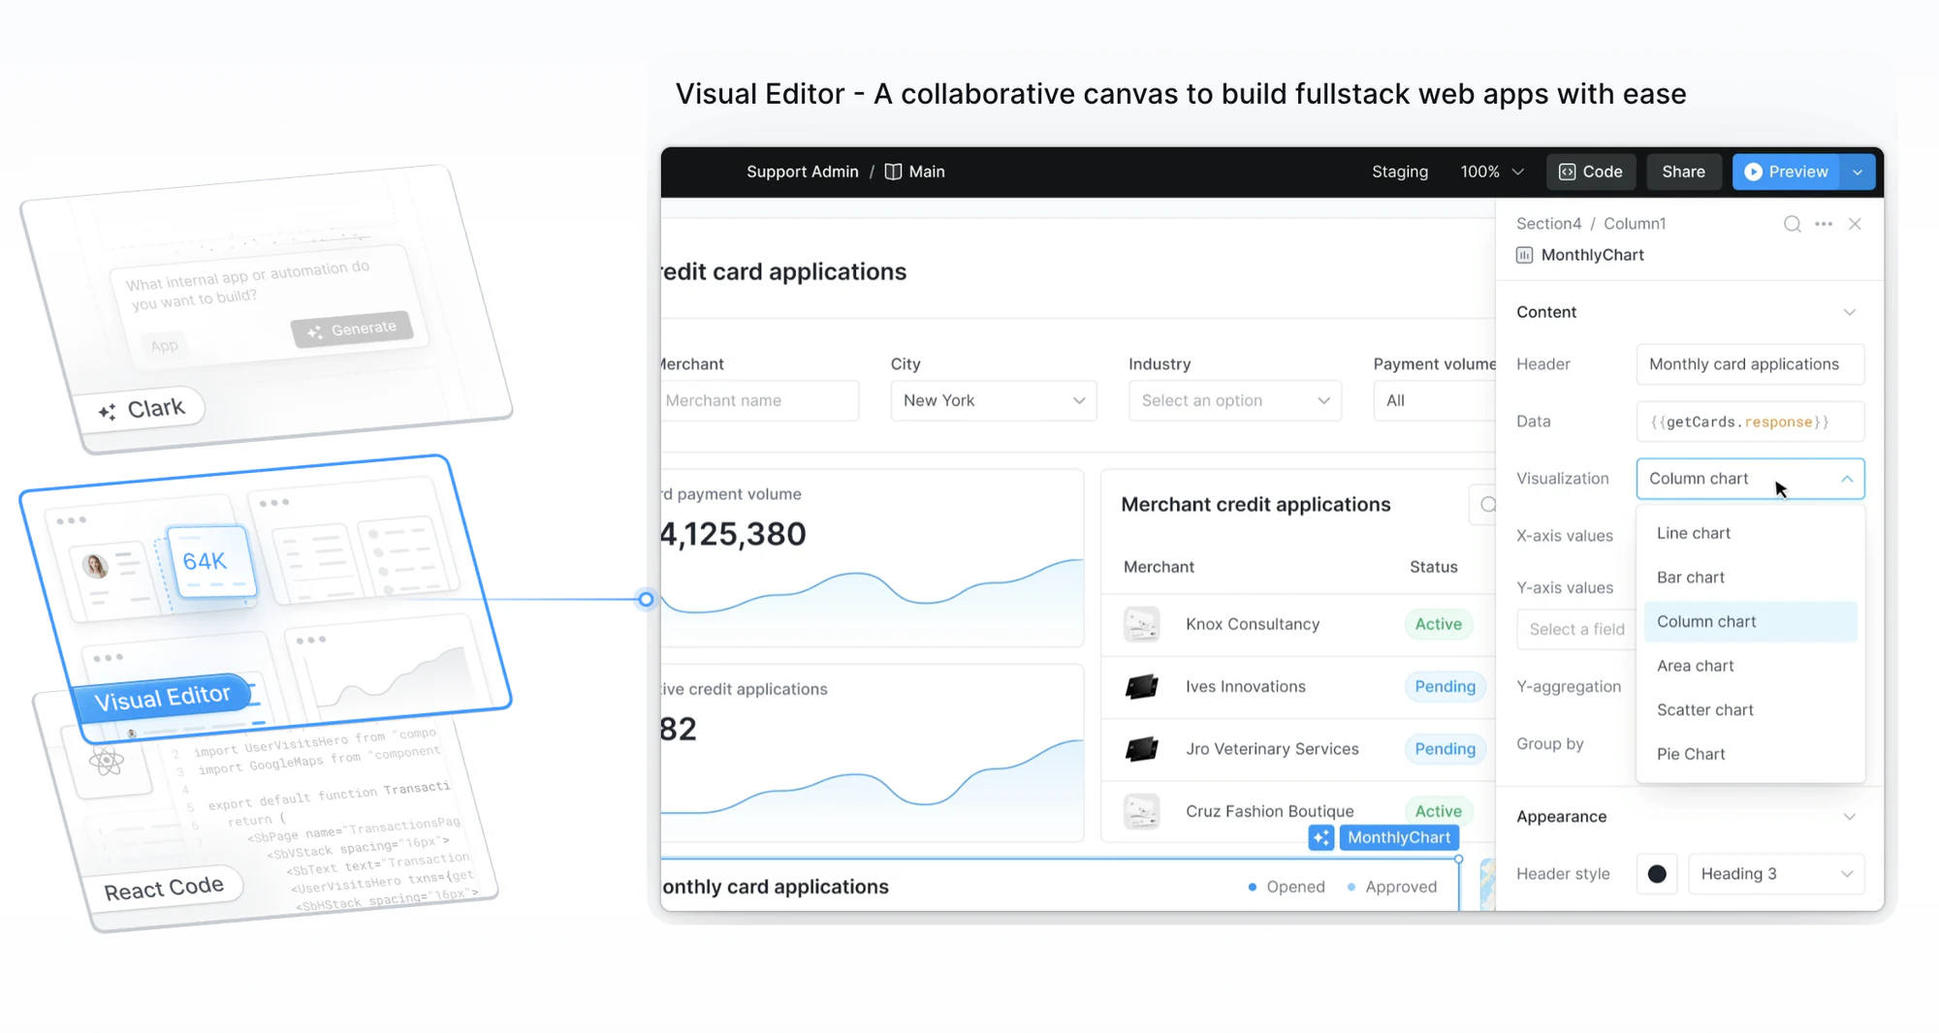Toggle the Approved legend item
1939x1033 pixels.
point(1392,887)
